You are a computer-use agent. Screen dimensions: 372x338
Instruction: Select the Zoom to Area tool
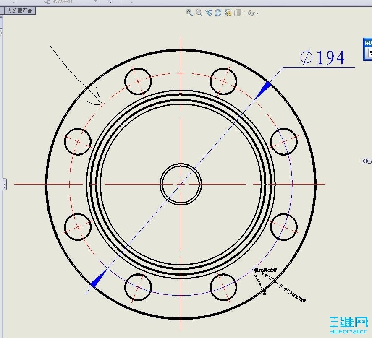pos(199,13)
